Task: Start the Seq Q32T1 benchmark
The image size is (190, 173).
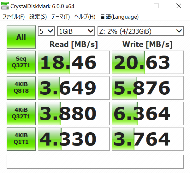Action: click(x=21, y=63)
